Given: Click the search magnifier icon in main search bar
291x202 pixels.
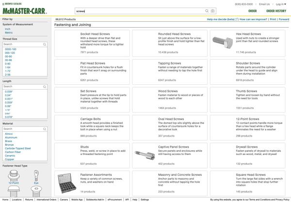Looking at the screenshot, I should click(x=207, y=11).
